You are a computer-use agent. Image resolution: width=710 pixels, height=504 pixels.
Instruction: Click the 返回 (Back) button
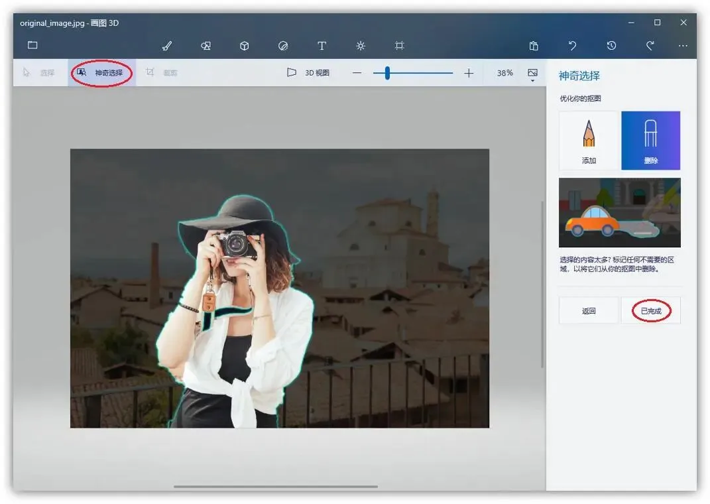[x=589, y=310]
